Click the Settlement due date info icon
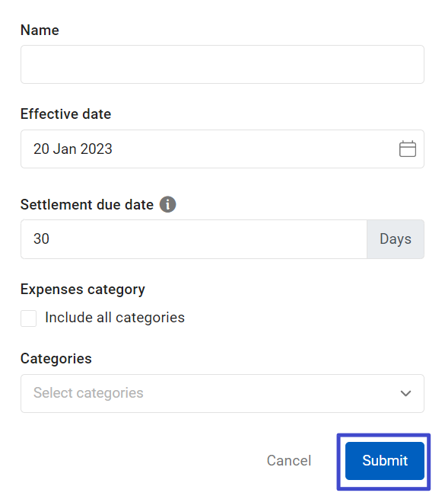This screenshot has height=496, width=445. tap(167, 204)
